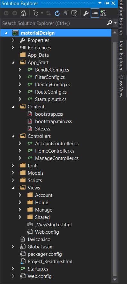The image size is (127, 284).
Task: Expand the Global.asax node
Action: (x=13, y=247)
